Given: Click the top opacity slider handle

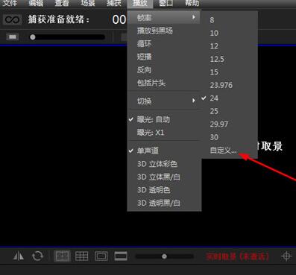Looking at the screenshot, I should point(33,37).
